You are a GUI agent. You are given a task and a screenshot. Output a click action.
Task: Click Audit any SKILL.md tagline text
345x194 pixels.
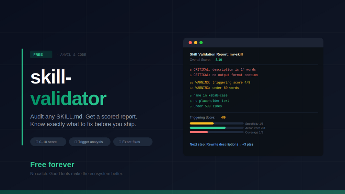84,120
